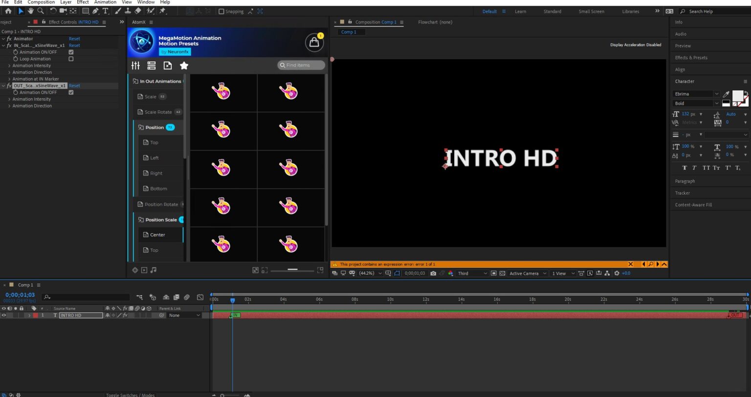Image resolution: width=751 pixels, height=397 pixels.
Task: Click Toggle Switches / Modes button
Action: coord(130,395)
